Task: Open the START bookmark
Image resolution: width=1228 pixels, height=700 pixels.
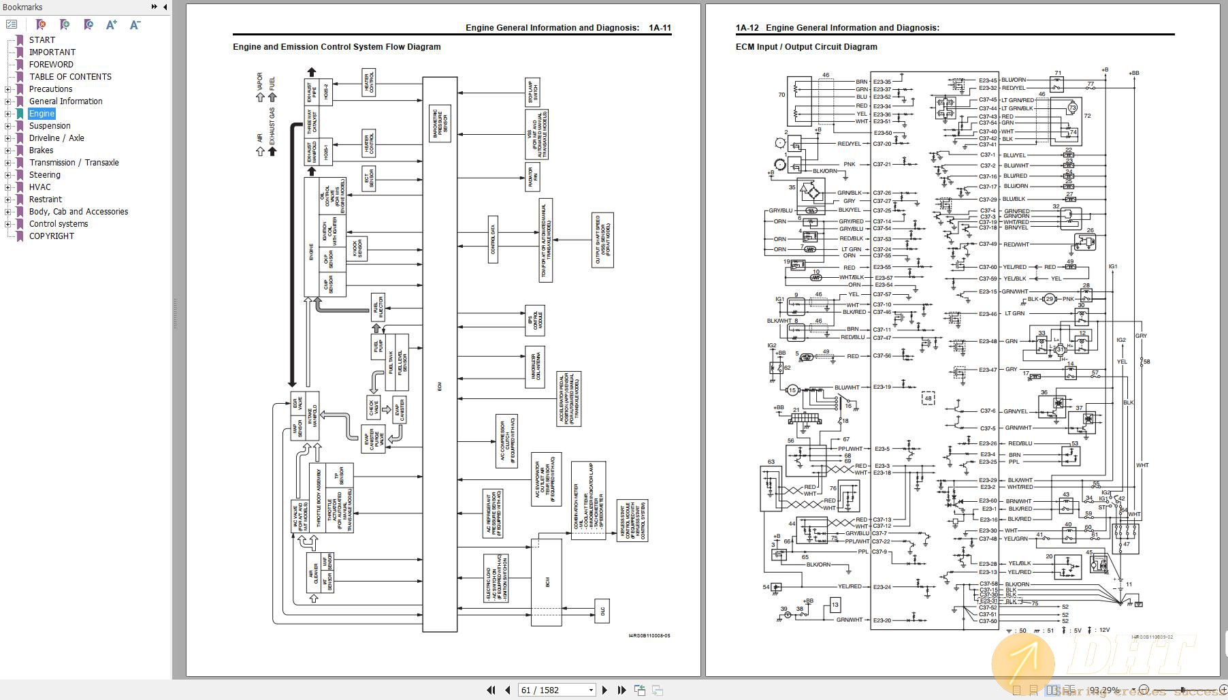Action: (x=42, y=40)
